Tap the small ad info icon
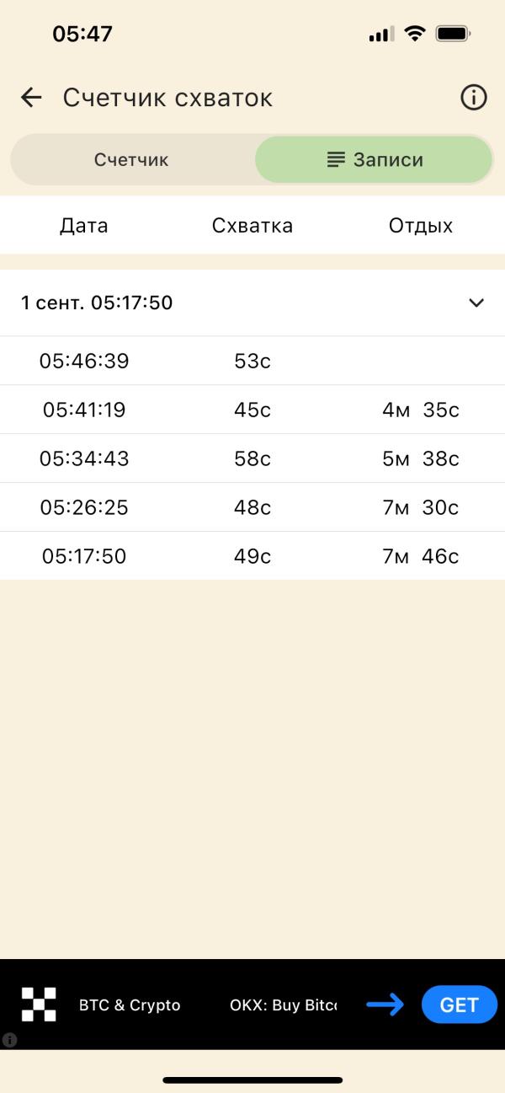Screen dimensions: 505x1093 tap(10, 1040)
